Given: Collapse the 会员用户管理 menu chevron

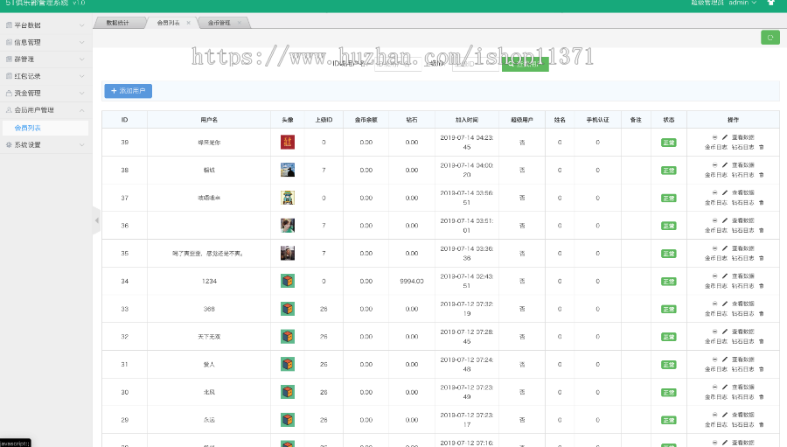Looking at the screenshot, I should pos(82,110).
